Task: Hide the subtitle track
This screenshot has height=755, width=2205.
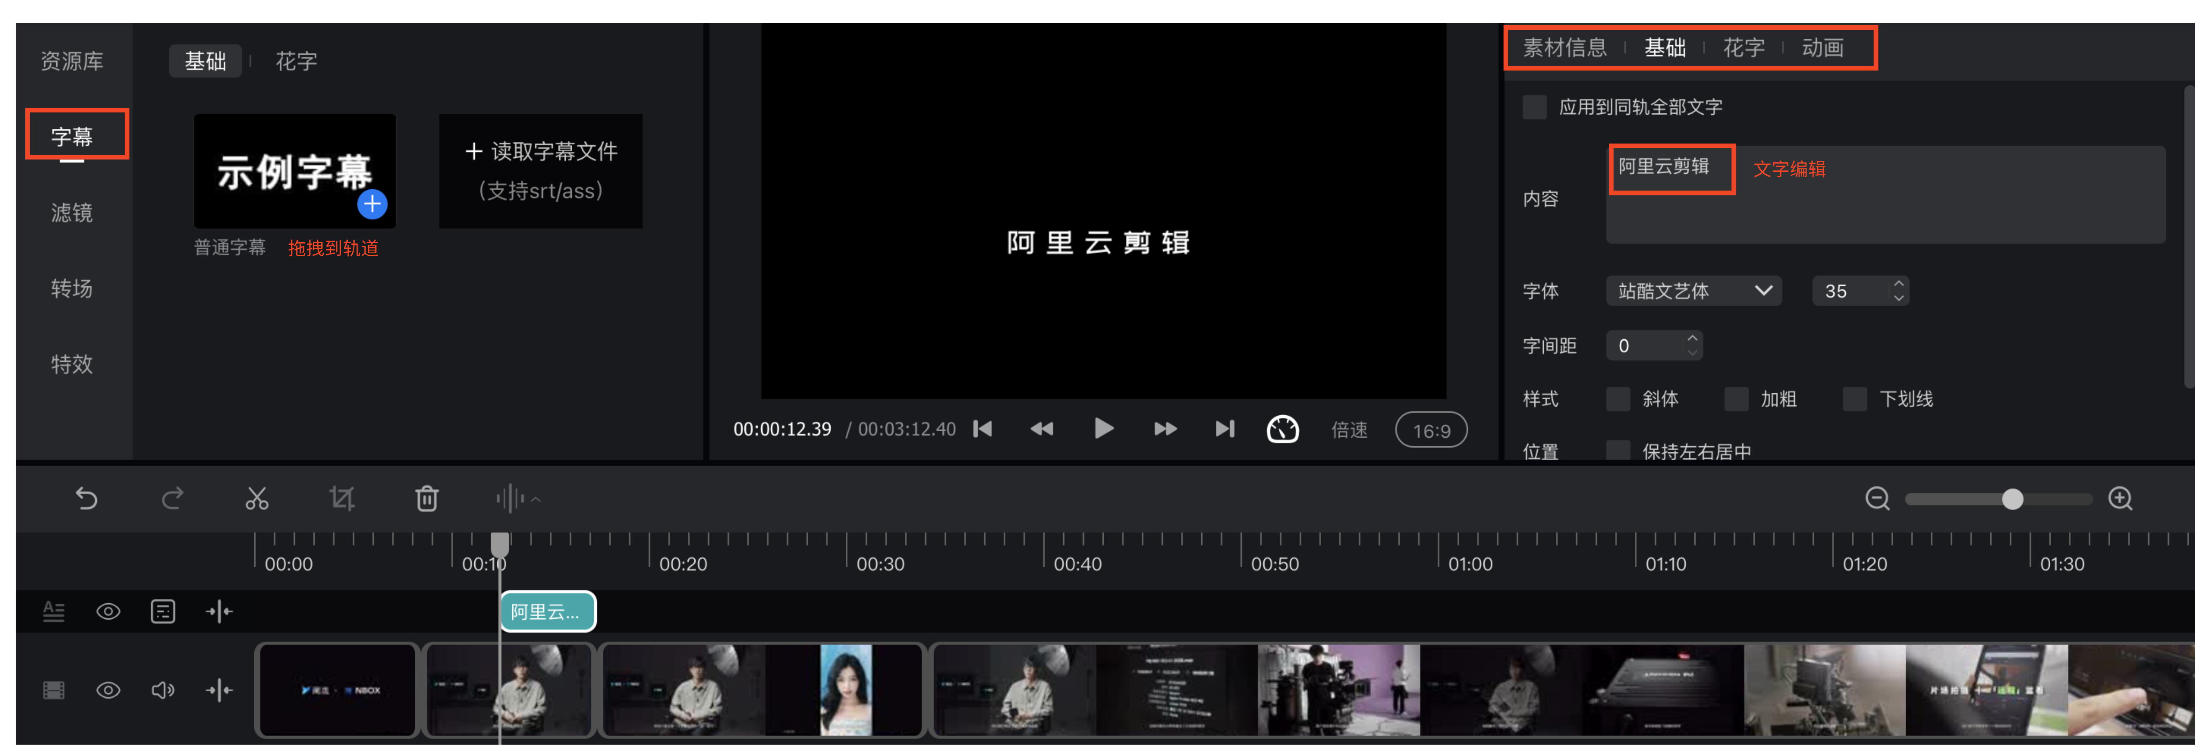Action: click(x=108, y=611)
